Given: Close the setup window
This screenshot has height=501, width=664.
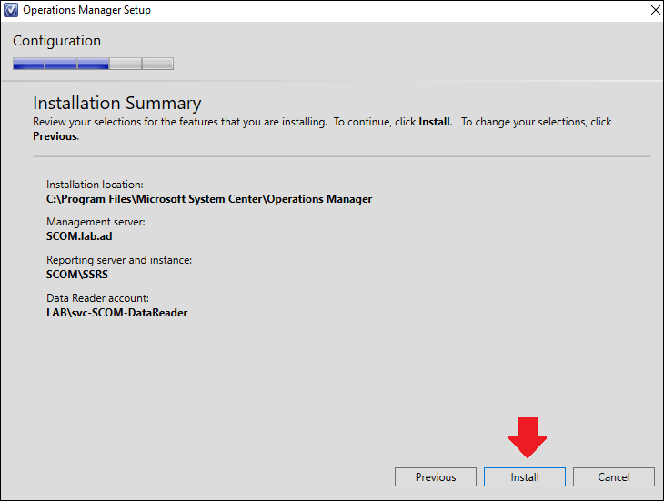Looking at the screenshot, I should [x=655, y=10].
